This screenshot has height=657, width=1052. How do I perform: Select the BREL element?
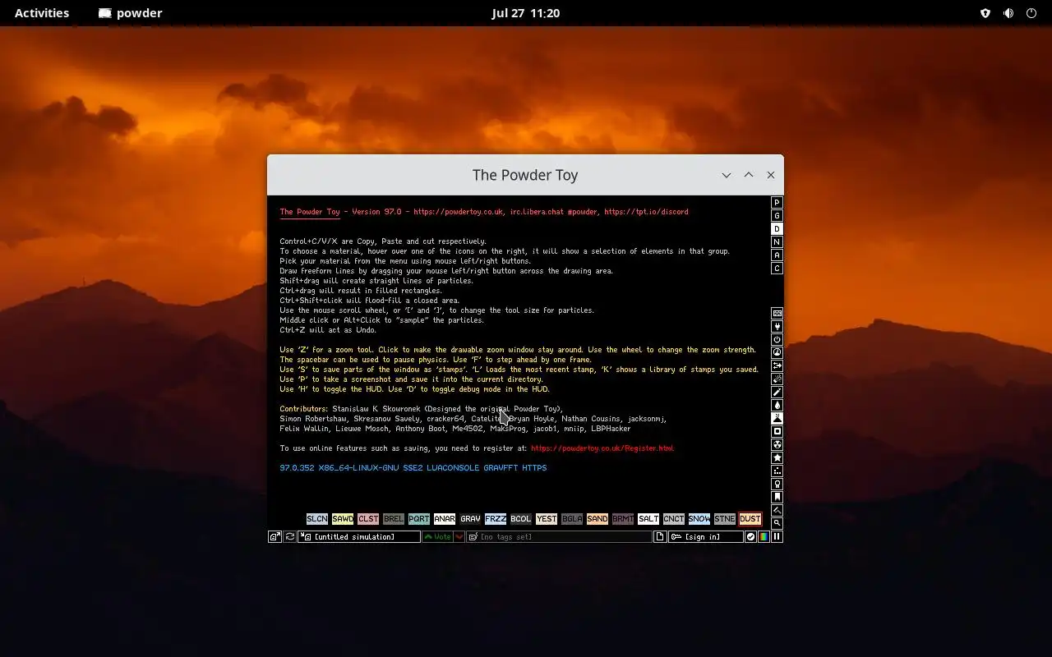click(394, 519)
